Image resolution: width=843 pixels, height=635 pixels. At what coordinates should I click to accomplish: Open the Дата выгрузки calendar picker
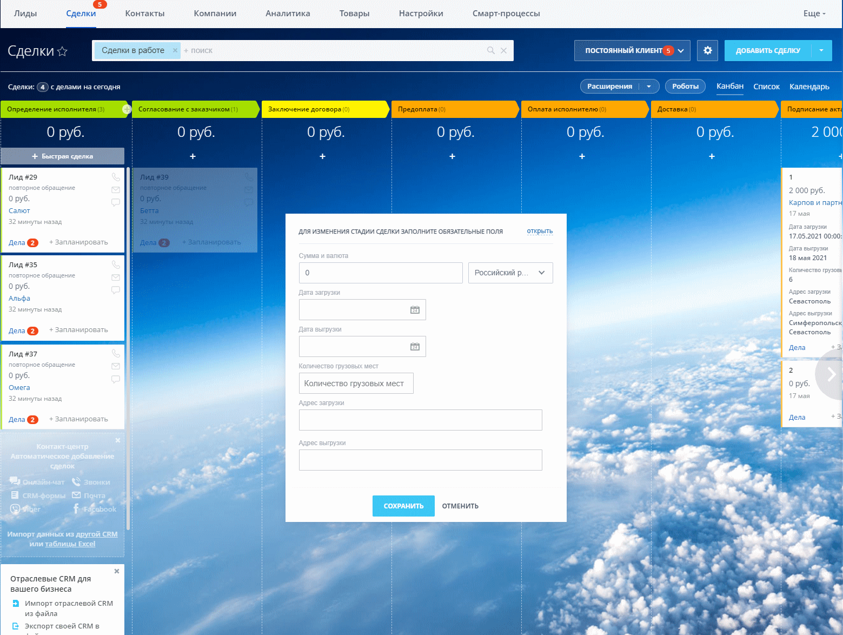(x=415, y=347)
